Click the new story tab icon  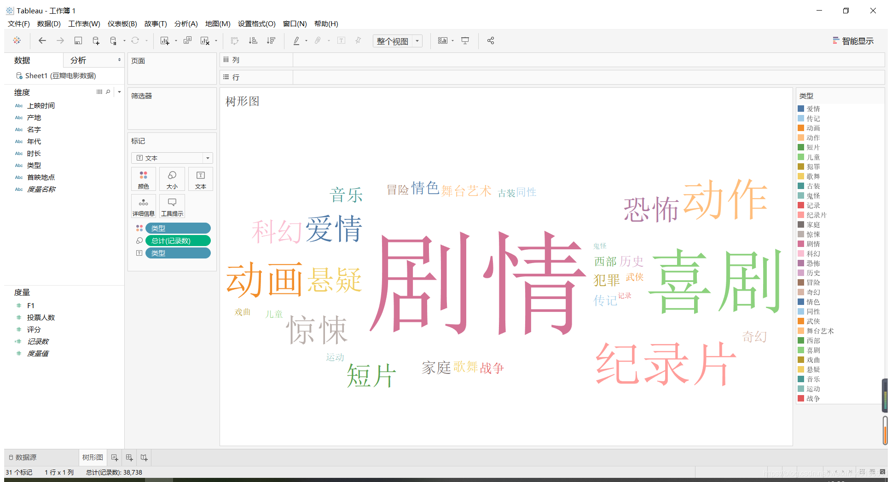(144, 458)
